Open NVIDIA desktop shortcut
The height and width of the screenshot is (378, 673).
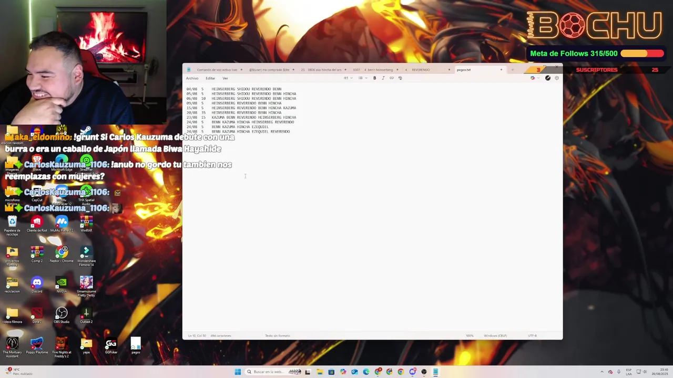pyautogui.click(x=62, y=285)
